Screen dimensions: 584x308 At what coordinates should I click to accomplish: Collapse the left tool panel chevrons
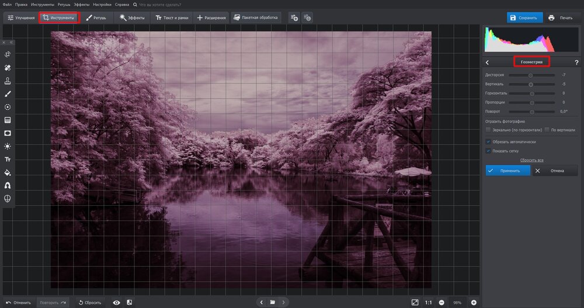click(11, 42)
